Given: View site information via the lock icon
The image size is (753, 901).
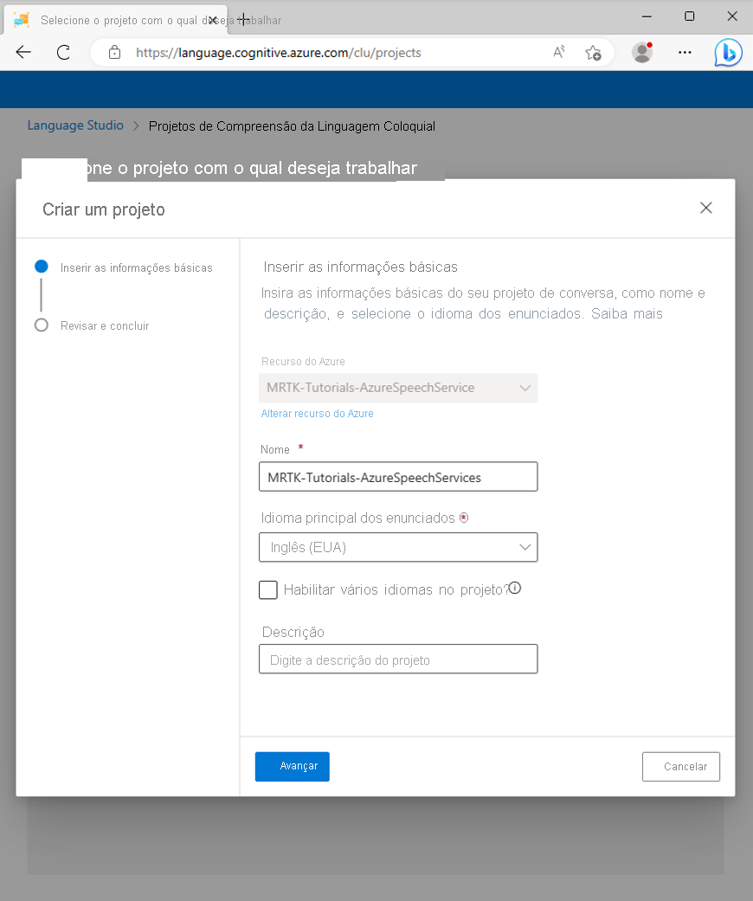Looking at the screenshot, I should tap(114, 52).
